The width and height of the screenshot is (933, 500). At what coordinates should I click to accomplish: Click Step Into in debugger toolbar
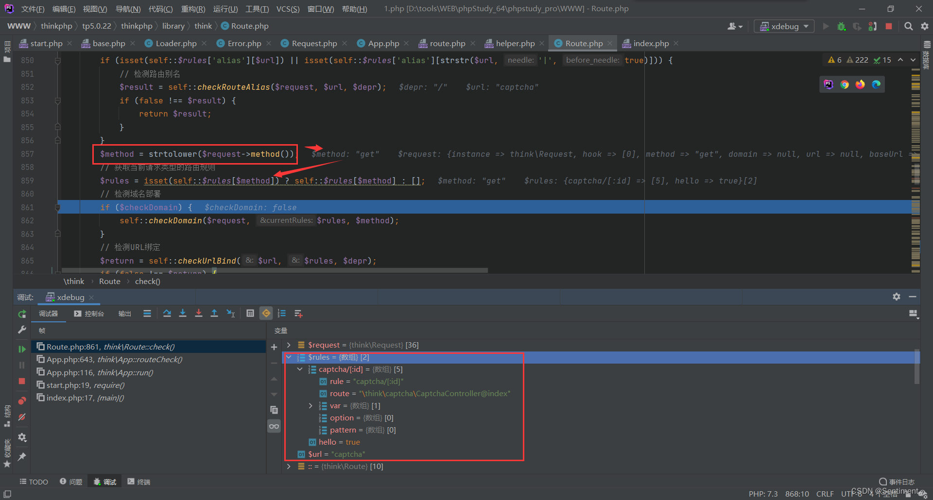coord(183,314)
